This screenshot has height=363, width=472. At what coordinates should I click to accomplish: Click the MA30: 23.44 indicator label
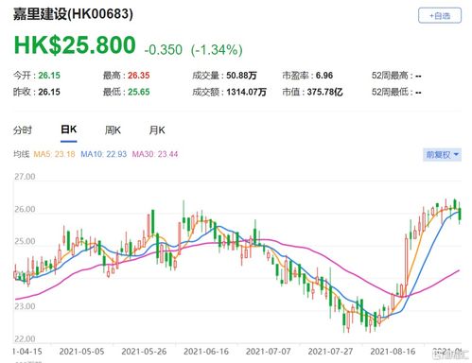click(x=155, y=154)
